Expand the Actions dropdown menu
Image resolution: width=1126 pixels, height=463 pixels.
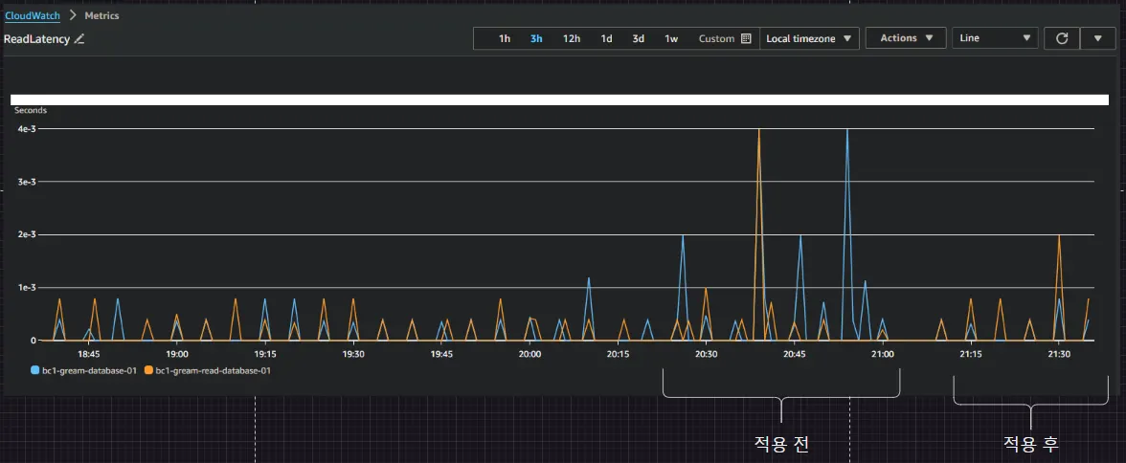coord(906,38)
